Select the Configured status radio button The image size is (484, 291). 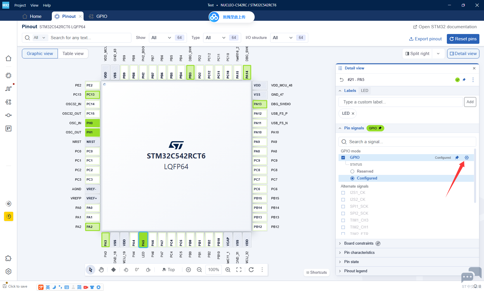[x=352, y=178]
